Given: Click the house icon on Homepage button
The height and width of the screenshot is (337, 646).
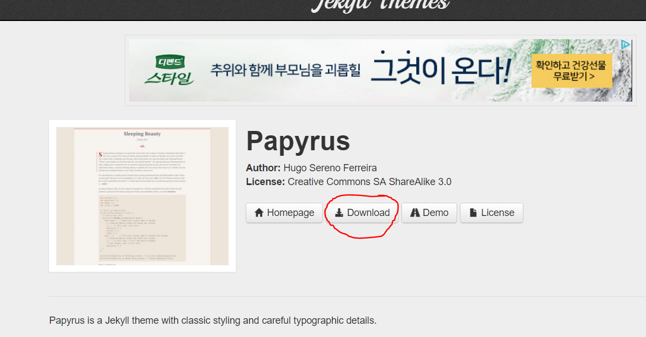Looking at the screenshot, I should tap(259, 213).
